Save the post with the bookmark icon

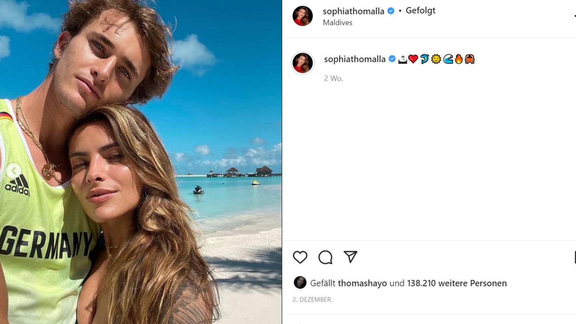pyautogui.click(x=575, y=257)
